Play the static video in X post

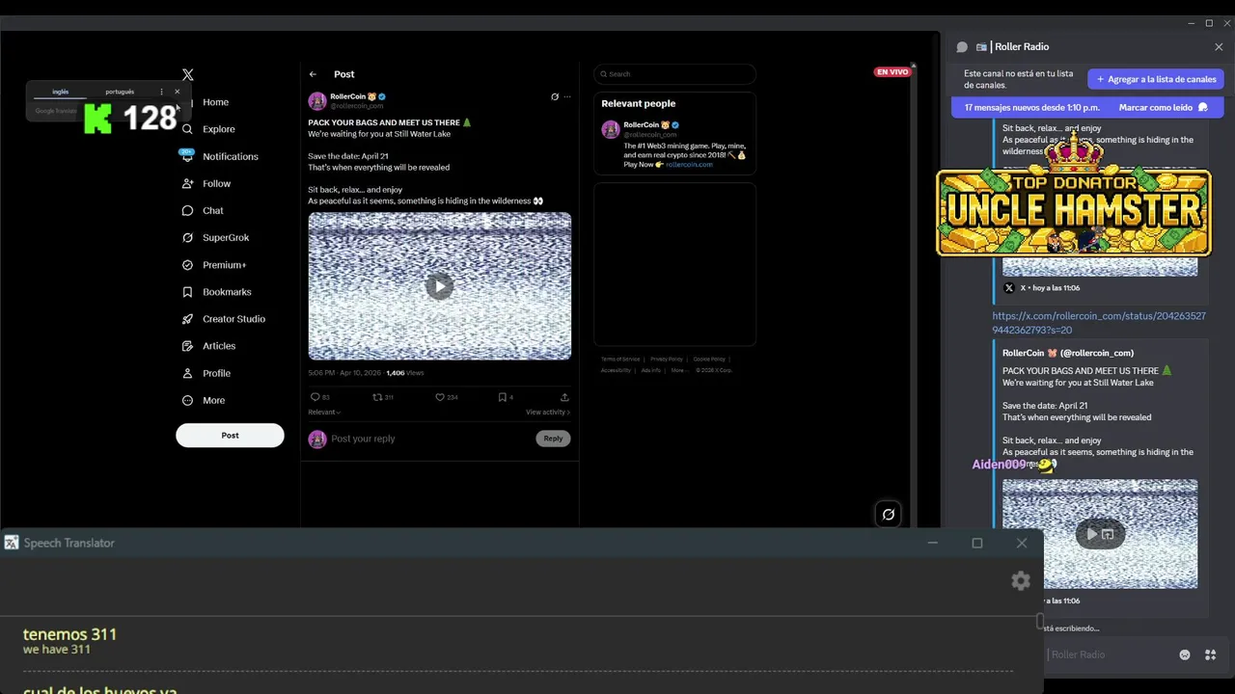tap(439, 286)
